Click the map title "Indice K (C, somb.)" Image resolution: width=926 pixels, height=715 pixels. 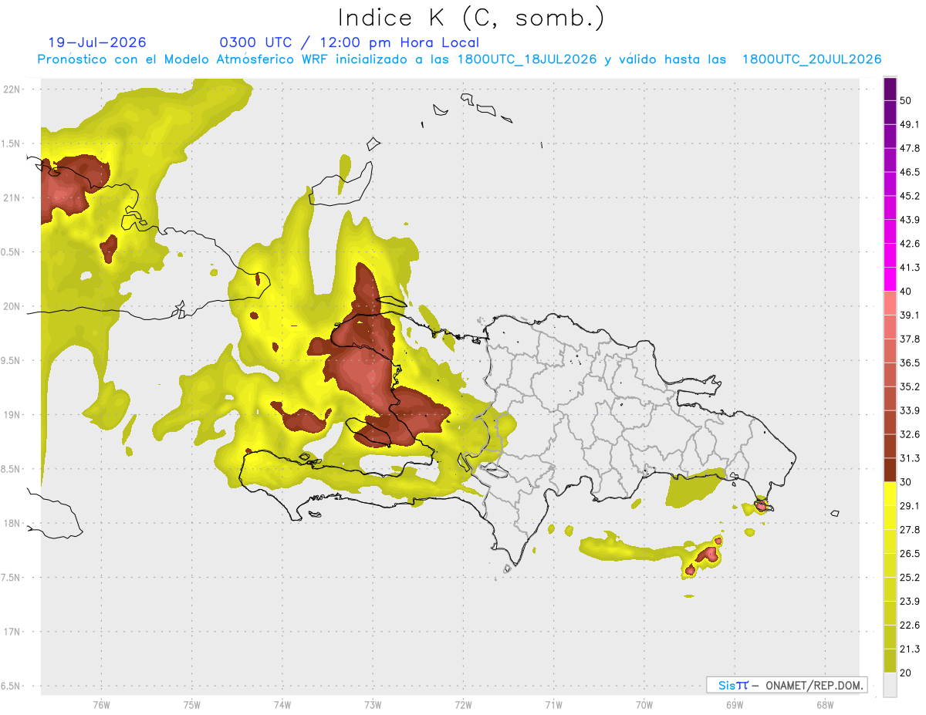point(471,17)
